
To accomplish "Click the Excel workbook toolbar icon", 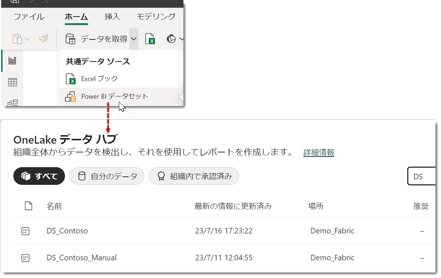I will point(150,39).
